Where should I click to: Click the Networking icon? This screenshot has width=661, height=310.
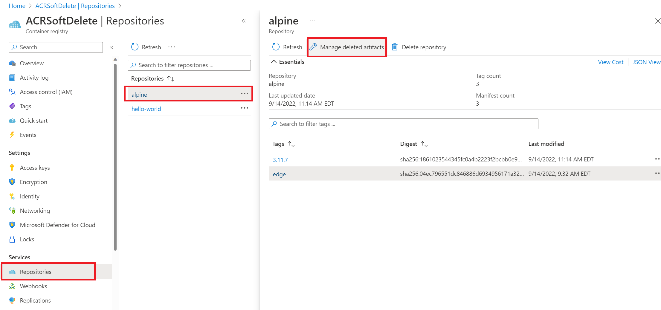pos(12,211)
